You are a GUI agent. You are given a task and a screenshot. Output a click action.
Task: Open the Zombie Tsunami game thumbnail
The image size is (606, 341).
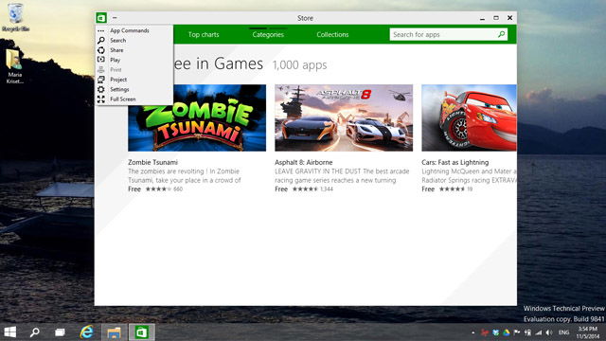197,117
